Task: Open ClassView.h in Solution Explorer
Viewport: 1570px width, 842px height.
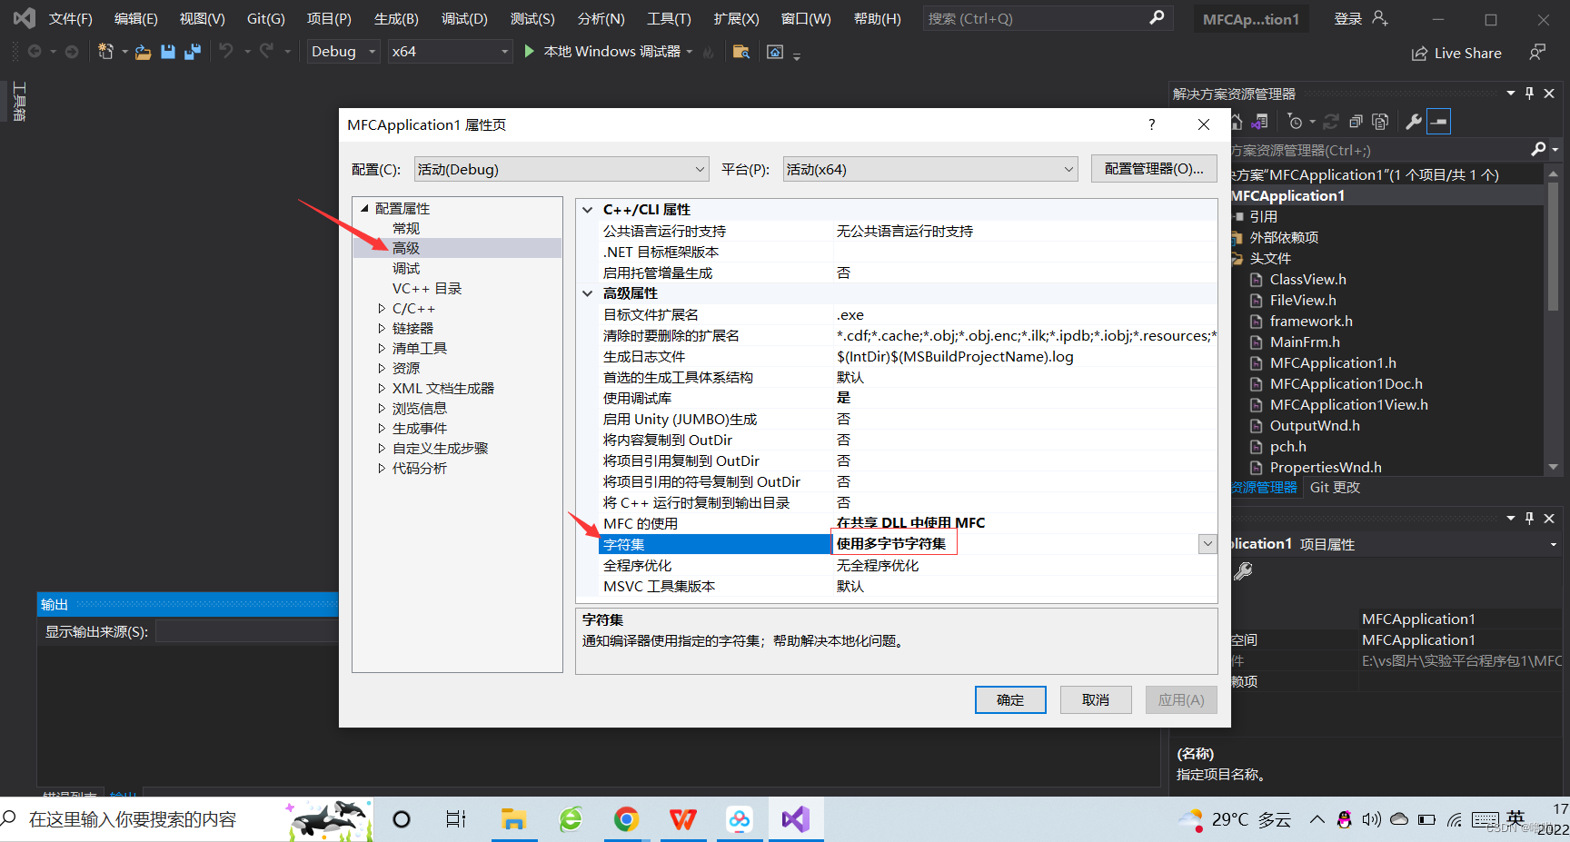Action: (x=1308, y=280)
